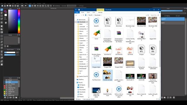This screenshot has height=105, width=187.
Task: Click the folder icon below Layer panel
Action: 165,97
